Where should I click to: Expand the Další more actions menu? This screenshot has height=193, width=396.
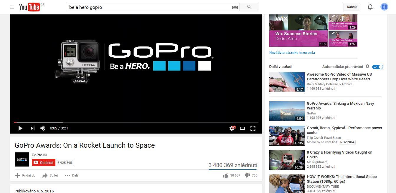(x=72, y=175)
